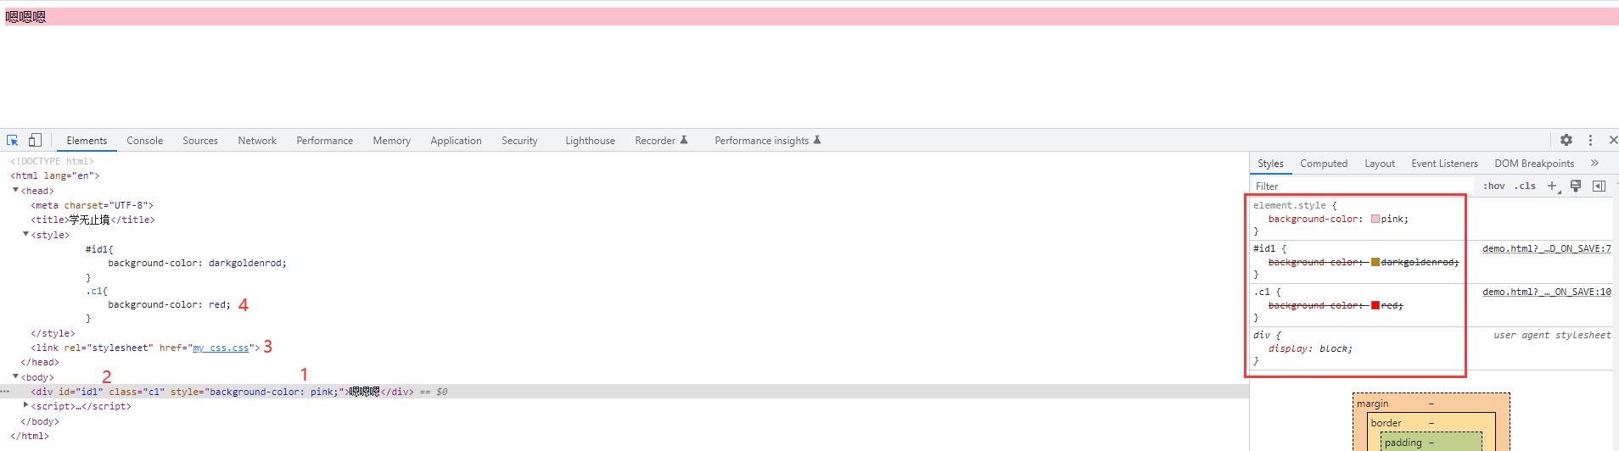Switch to the Elements tab
The image size is (1619, 451).
pyautogui.click(x=87, y=141)
